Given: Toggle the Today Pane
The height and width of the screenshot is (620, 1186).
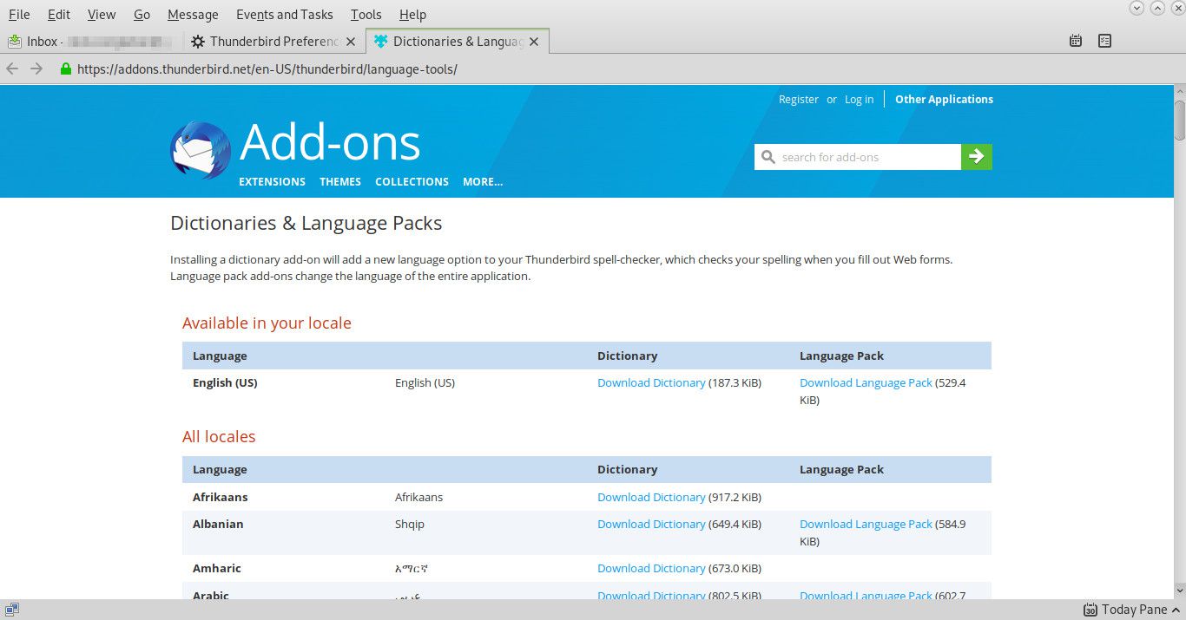Looking at the screenshot, I should (x=1125, y=610).
